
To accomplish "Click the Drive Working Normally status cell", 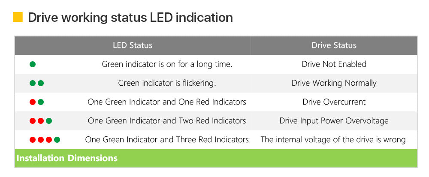I will click(334, 83).
